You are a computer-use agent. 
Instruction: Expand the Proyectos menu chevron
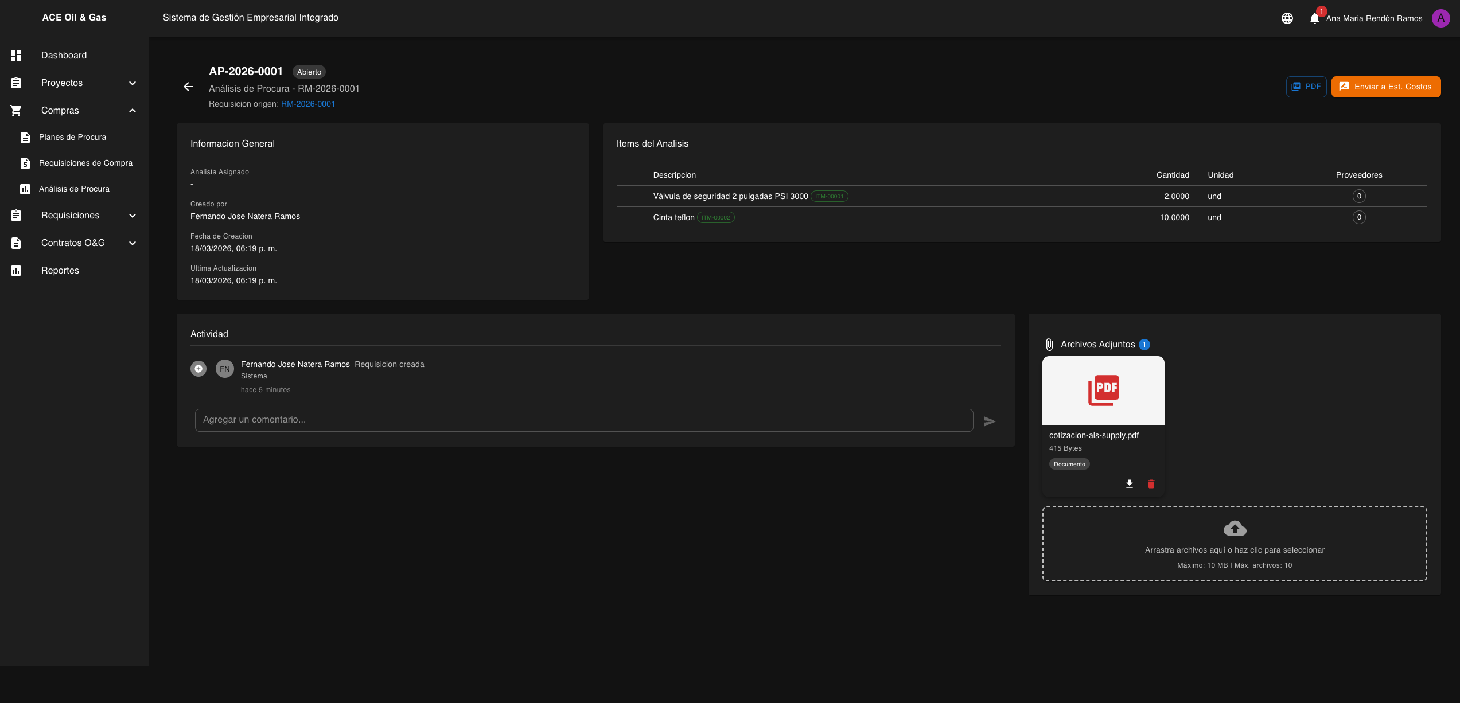(x=133, y=83)
